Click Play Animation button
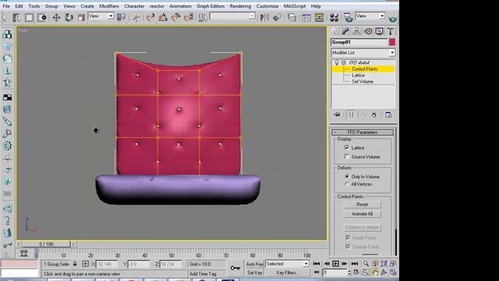 [x=335, y=264]
